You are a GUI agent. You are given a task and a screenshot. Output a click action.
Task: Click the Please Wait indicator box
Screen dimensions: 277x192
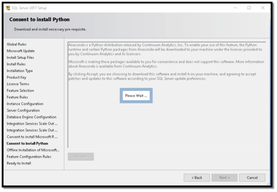pos(136,96)
